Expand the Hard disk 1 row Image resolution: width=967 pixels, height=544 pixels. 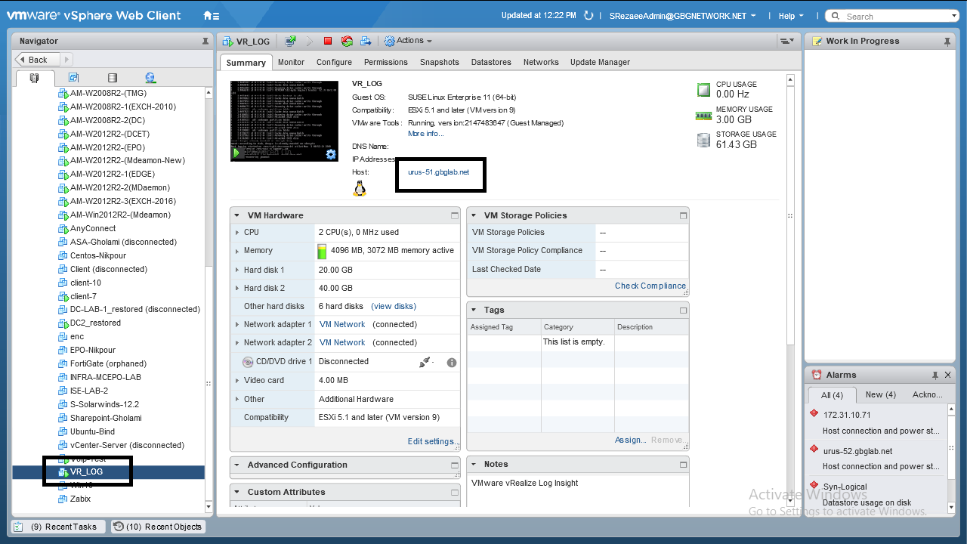(x=237, y=270)
